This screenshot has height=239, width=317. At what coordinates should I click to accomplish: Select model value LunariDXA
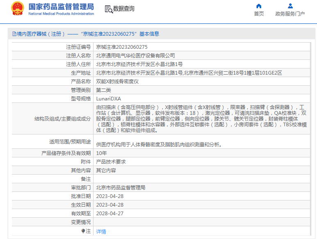pyautogui.click(x=108, y=98)
